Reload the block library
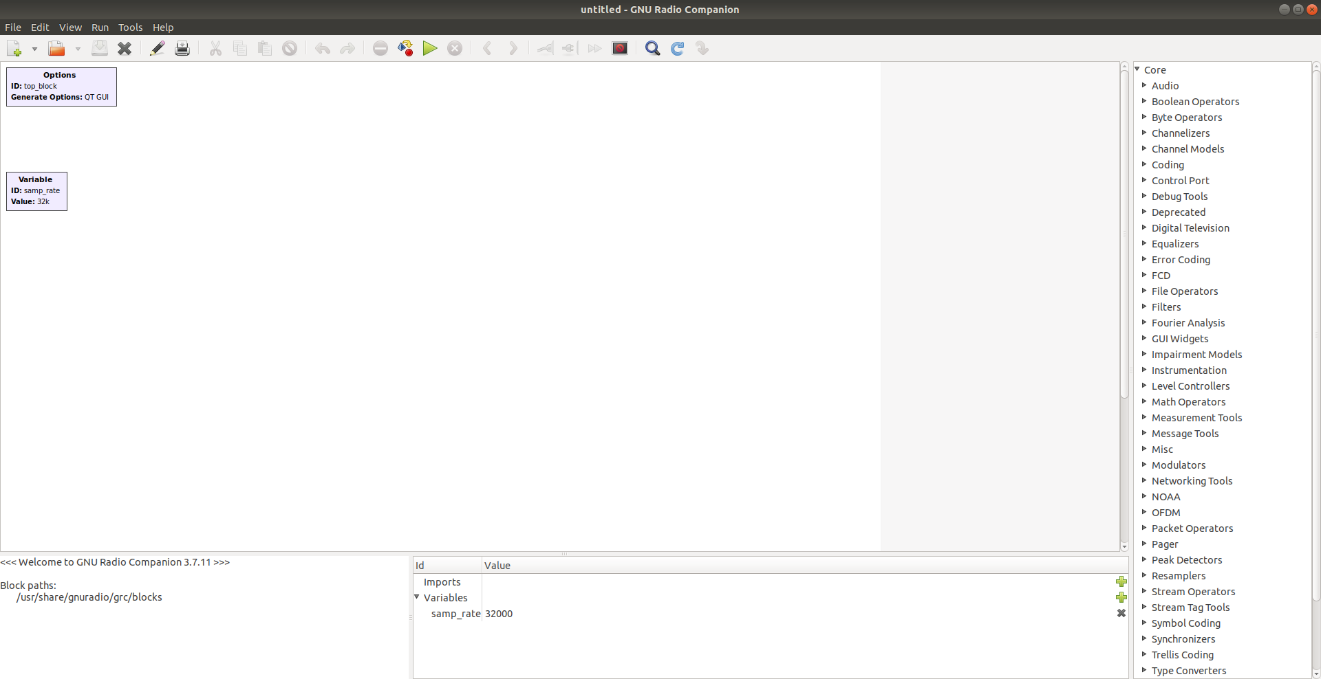The height and width of the screenshot is (679, 1321). click(x=678, y=48)
